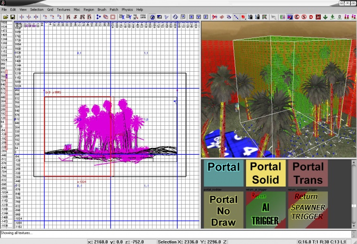357x244 pixels.
Task: Click the Select Partial Tall icon
Action: click(x=82, y=17)
